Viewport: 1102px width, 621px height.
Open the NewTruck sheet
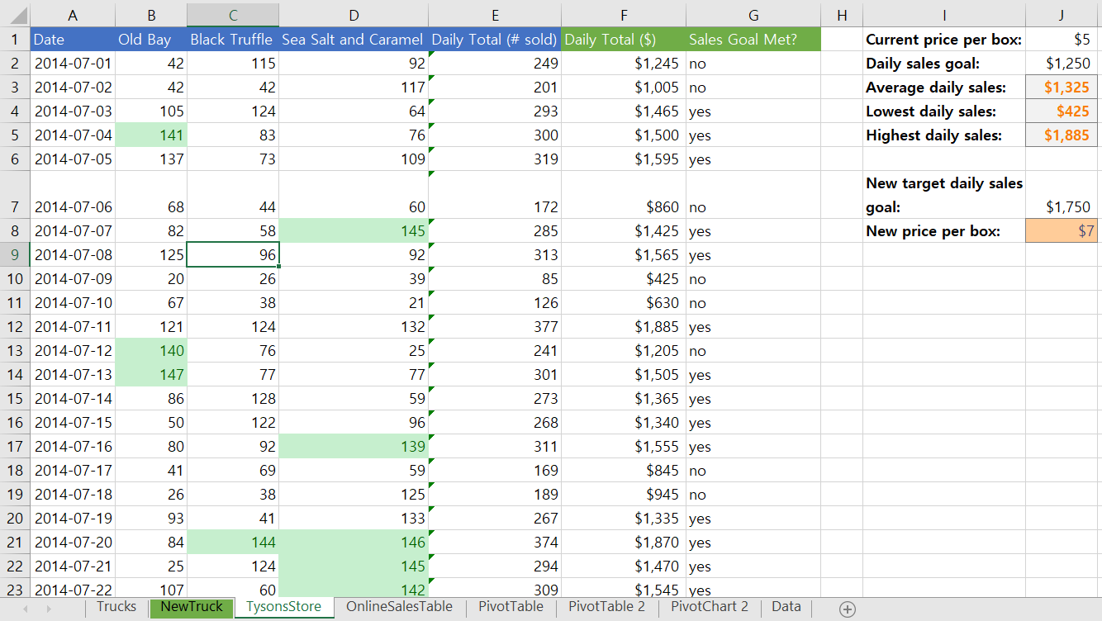(191, 606)
